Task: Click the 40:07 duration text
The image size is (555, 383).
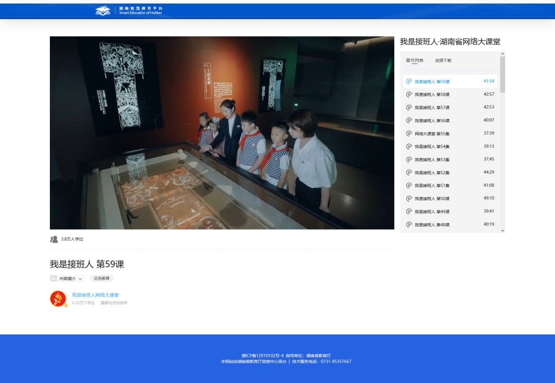Action: (489, 120)
